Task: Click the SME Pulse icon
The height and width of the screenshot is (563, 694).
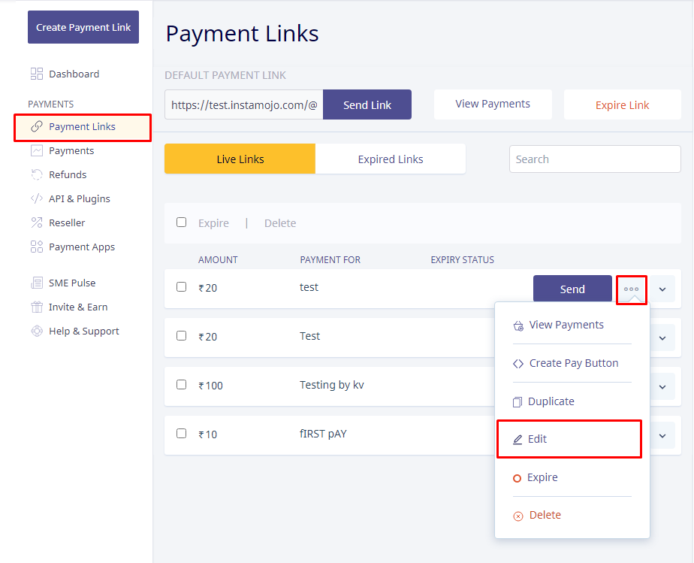Action: point(36,283)
